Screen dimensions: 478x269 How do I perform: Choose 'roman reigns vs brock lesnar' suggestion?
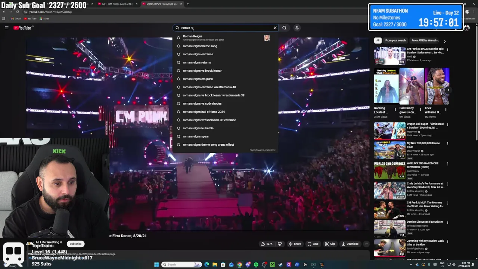pyautogui.click(x=225, y=71)
